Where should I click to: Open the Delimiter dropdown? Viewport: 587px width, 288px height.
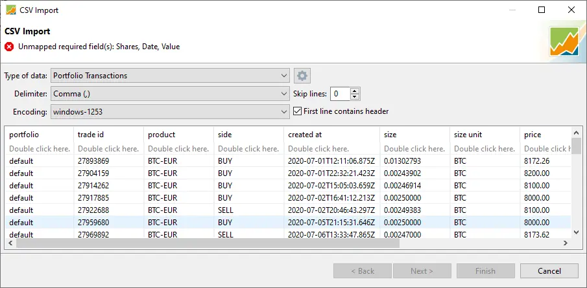point(170,94)
